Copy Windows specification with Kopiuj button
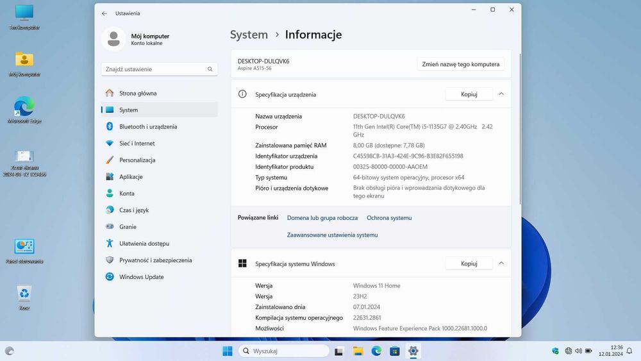The image size is (641, 361). [469, 264]
